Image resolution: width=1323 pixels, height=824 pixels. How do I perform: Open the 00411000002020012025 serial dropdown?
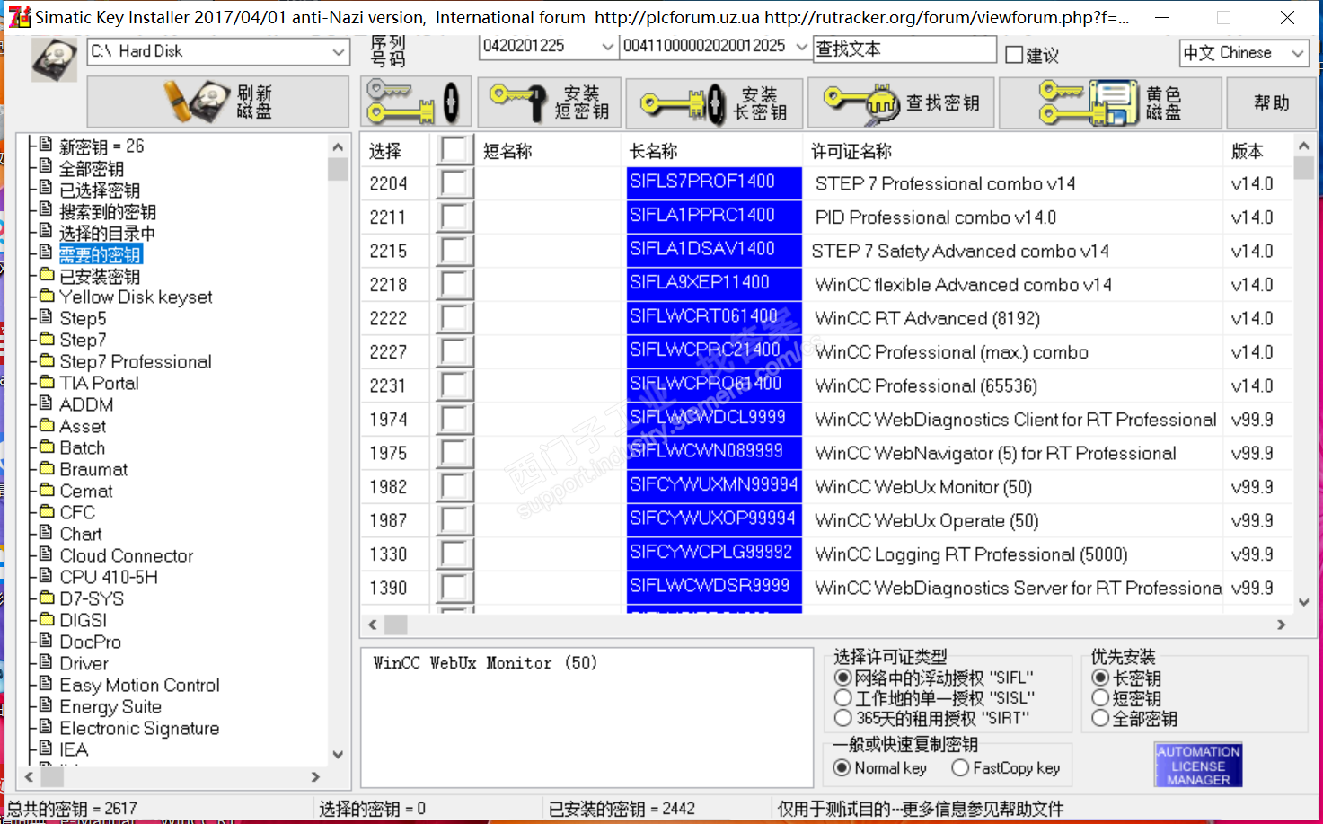pyautogui.click(x=802, y=47)
